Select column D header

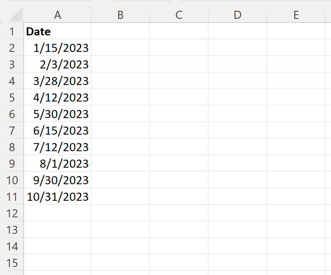pyautogui.click(x=237, y=15)
